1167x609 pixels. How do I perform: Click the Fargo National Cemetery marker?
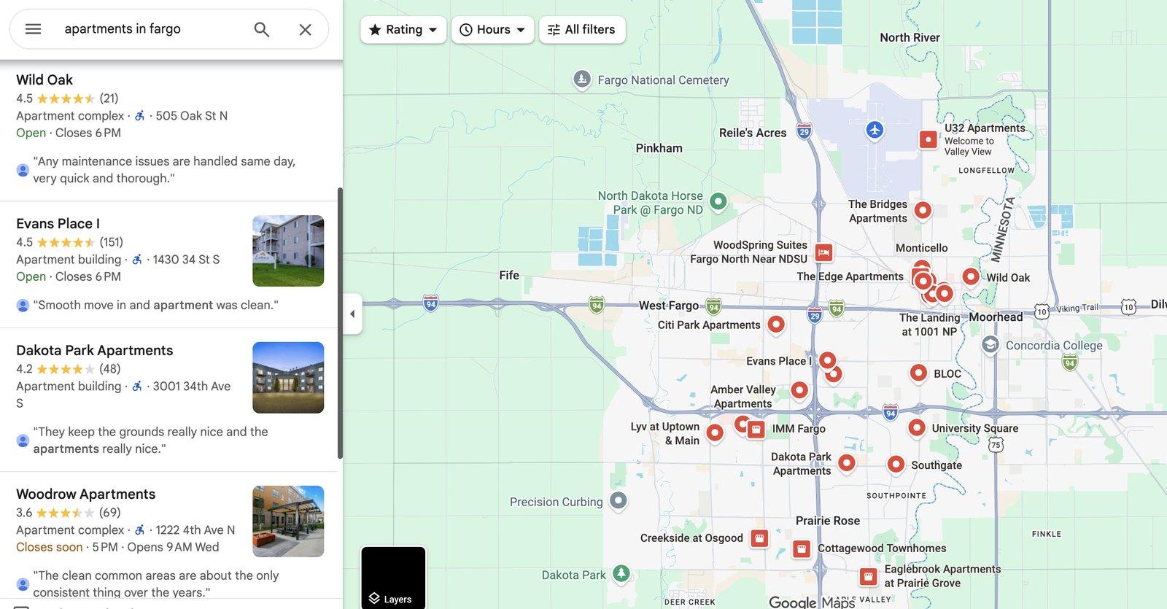click(581, 79)
